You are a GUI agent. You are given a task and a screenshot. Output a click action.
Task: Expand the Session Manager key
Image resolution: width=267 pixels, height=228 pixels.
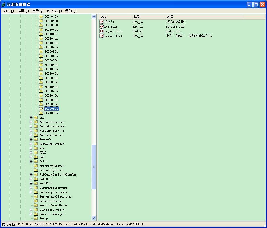(30, 214)
